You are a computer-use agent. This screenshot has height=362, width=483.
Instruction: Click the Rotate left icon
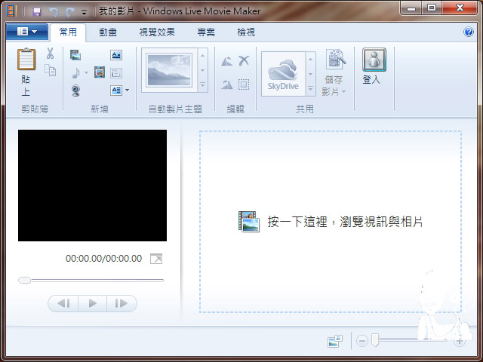pyautogui.click(x=227, y=61)
